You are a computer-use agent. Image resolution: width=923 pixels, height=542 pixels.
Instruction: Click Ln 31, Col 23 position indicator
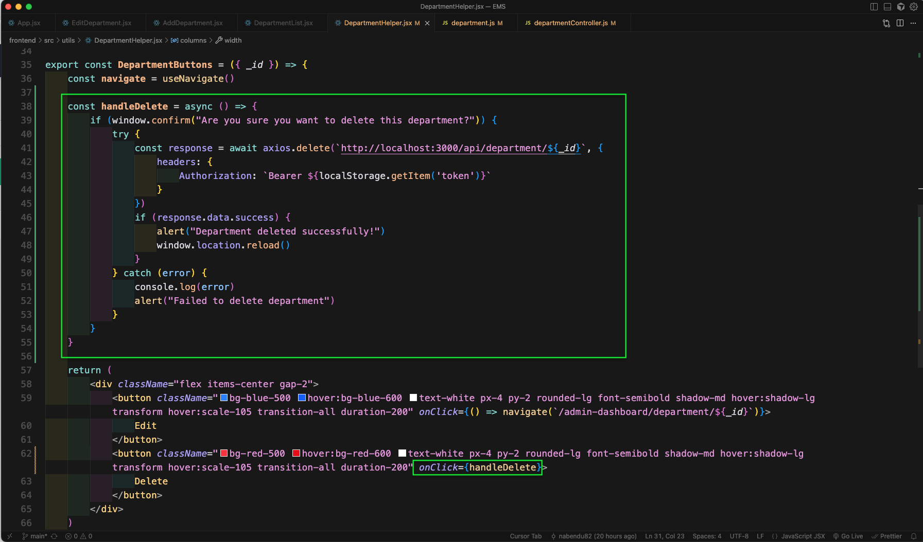[x=665, y=536]
